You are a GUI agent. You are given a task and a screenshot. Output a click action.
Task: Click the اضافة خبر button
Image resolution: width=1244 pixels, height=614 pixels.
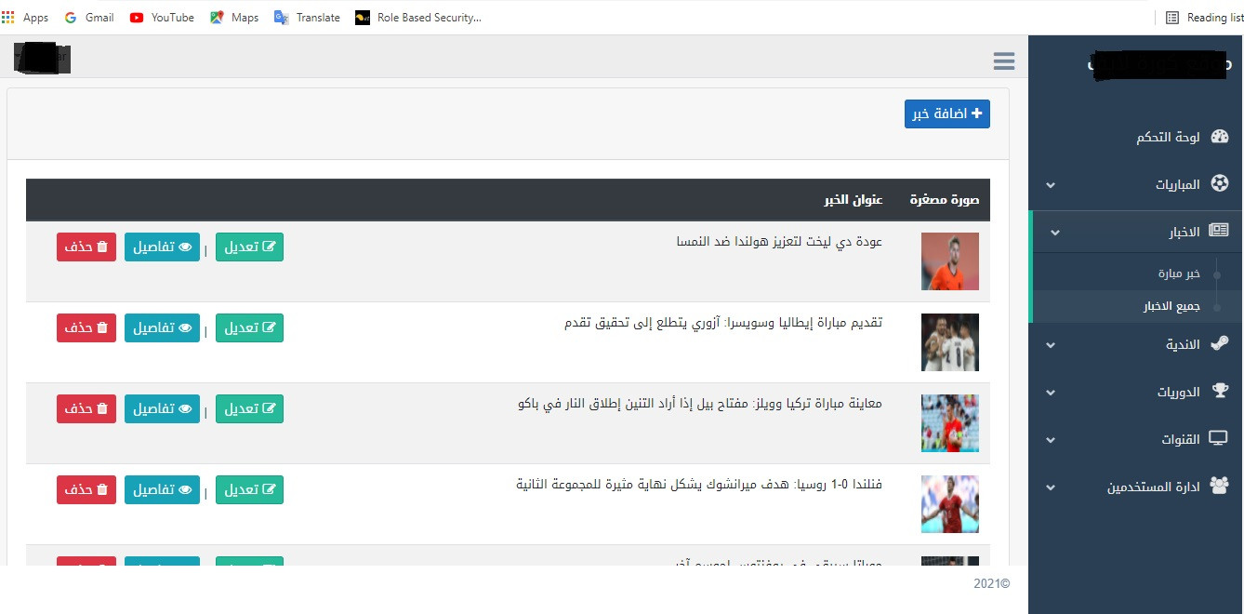pos(946,113)
